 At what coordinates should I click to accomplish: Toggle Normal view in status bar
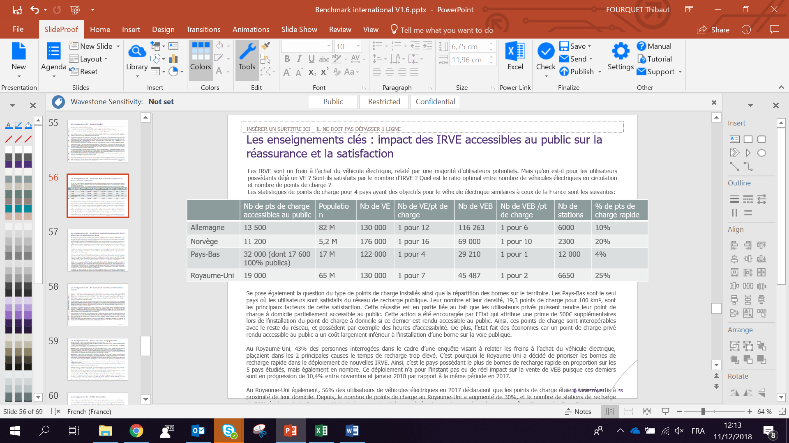610,411
